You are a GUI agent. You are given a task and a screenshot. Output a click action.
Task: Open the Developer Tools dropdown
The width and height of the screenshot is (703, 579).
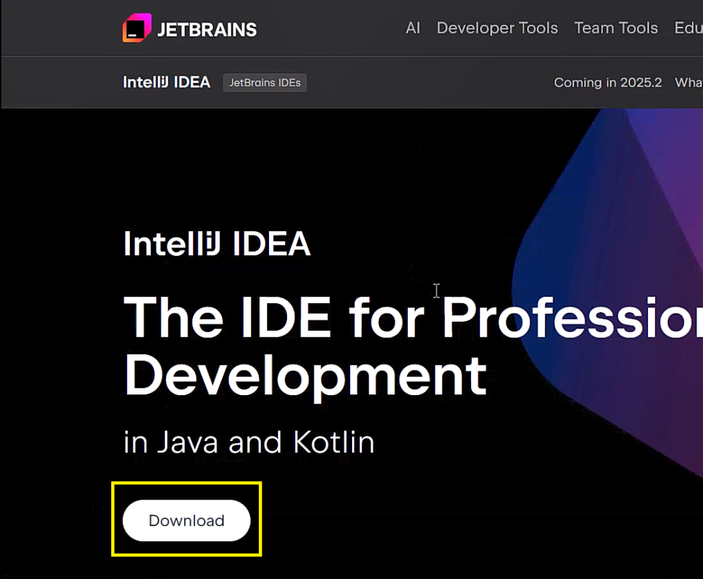click(497, 28)
